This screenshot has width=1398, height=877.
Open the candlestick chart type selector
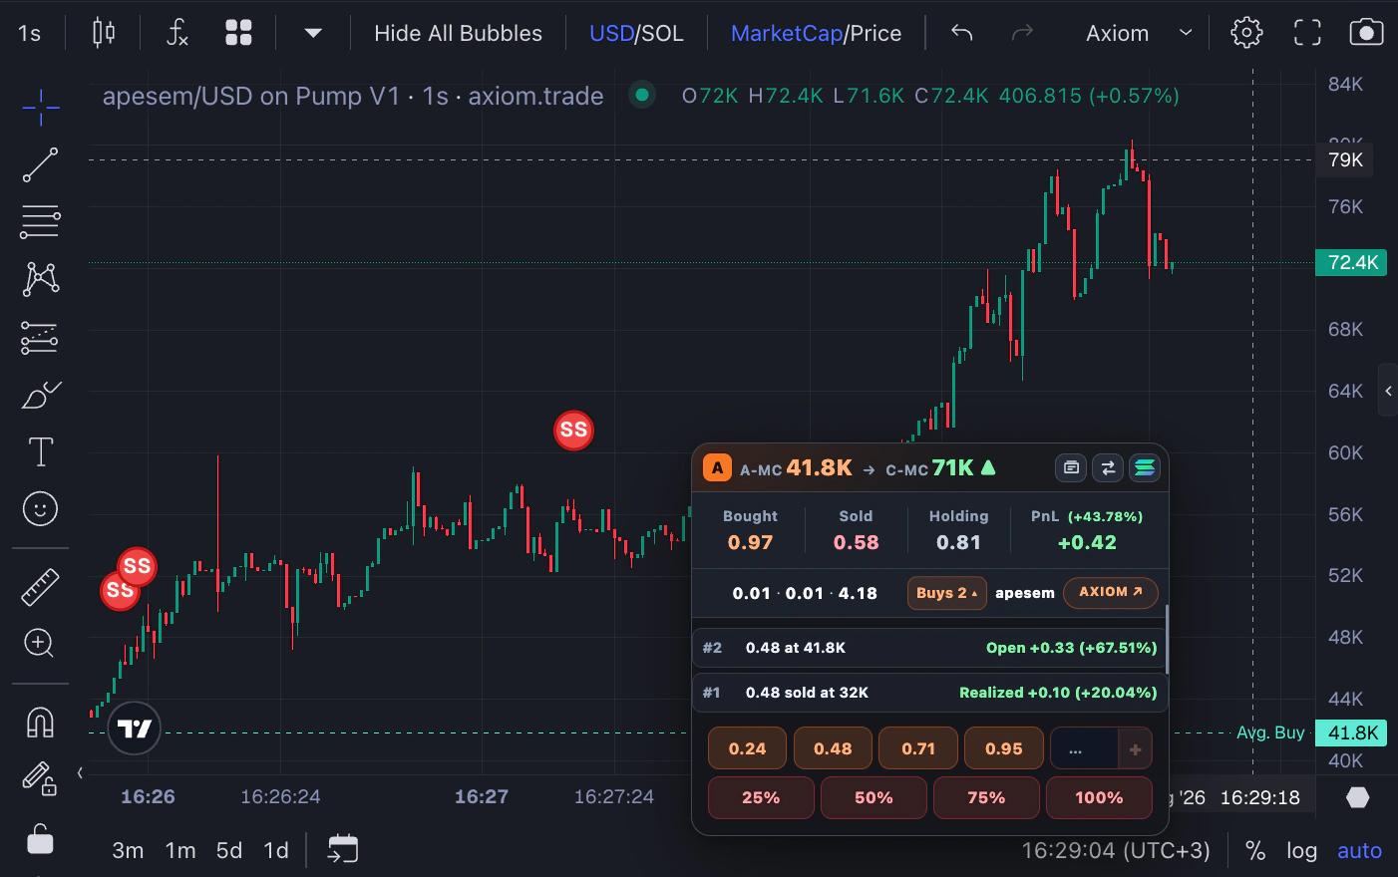point(104,33)
